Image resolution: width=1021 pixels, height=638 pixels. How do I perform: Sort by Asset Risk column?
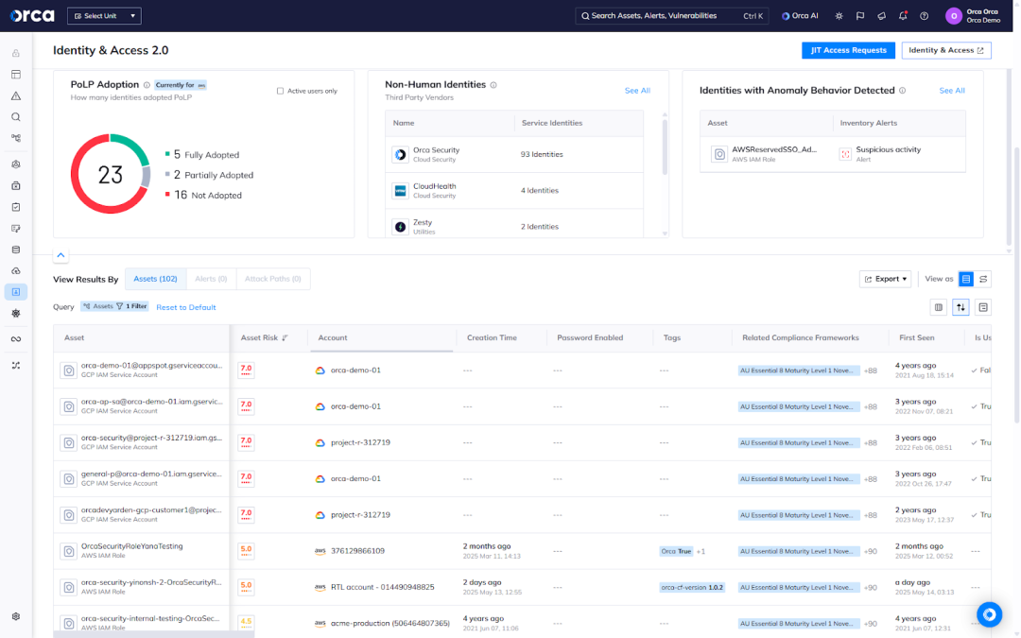[x=265, y=337]
